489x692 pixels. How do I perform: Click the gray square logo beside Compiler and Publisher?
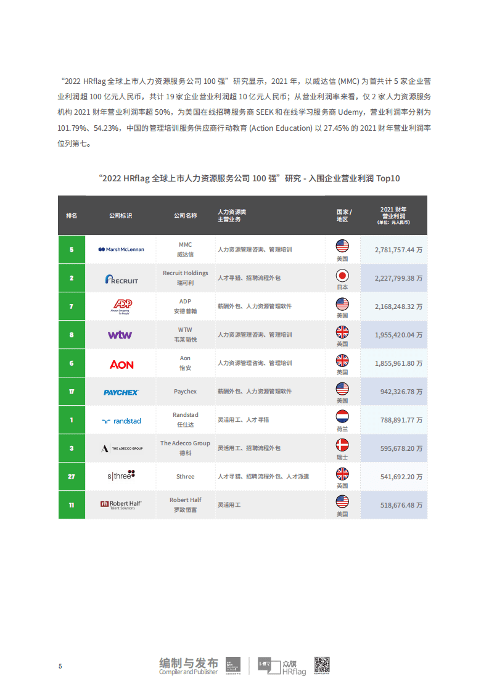coord(233,665)
